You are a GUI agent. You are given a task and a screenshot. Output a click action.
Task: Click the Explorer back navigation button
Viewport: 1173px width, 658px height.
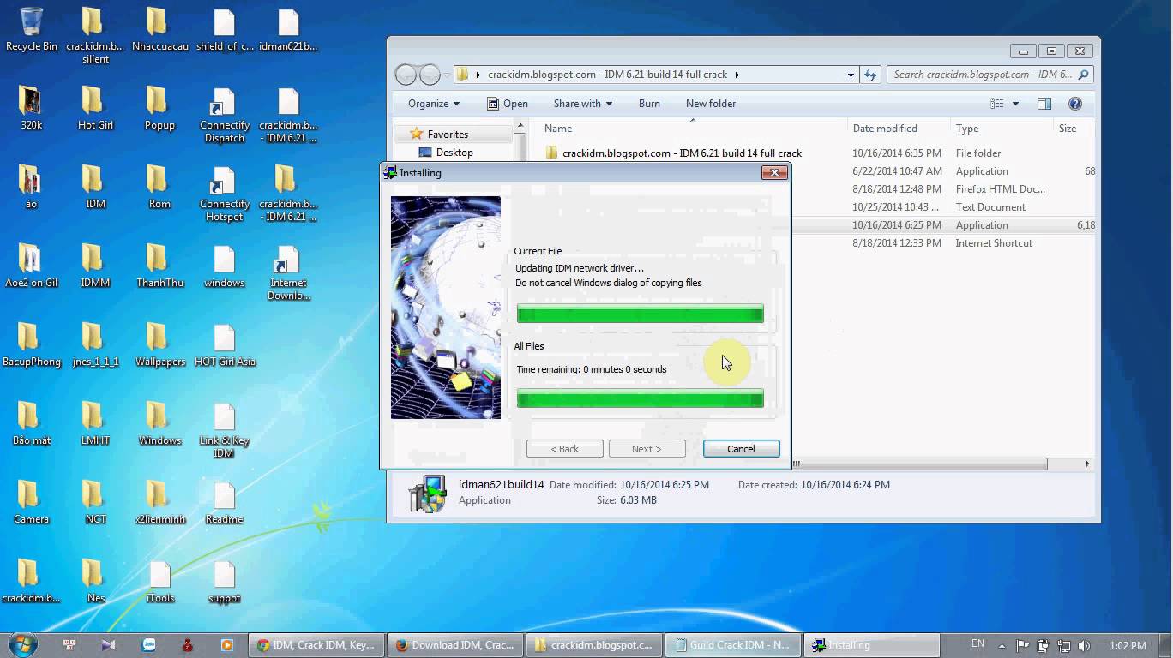(406, 75)
